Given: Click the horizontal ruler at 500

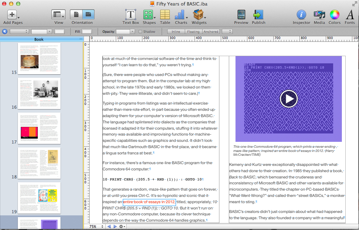Looking at the screenshot, I should click(x=225, y=39).
